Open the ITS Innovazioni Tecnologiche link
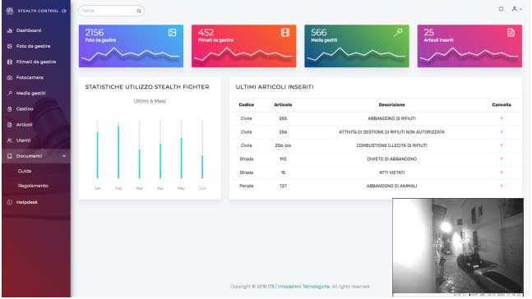This screenshot has width=532, height=299. (299, 287)
